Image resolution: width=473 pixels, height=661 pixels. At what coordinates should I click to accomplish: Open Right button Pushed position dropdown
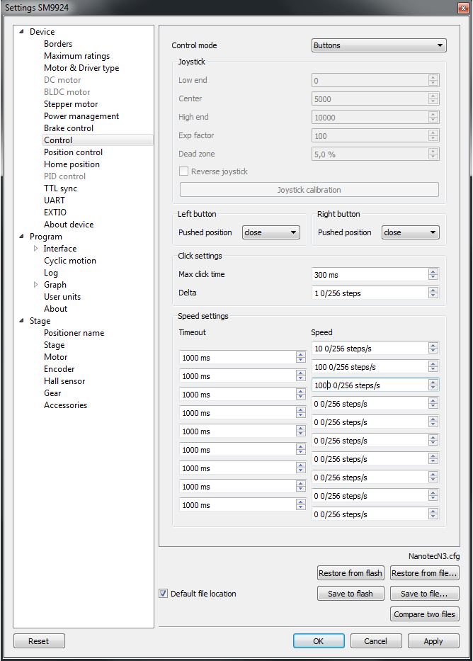(410, 232)
